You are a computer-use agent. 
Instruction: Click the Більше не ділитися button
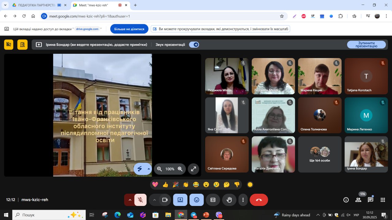click(x=129, y=29)
